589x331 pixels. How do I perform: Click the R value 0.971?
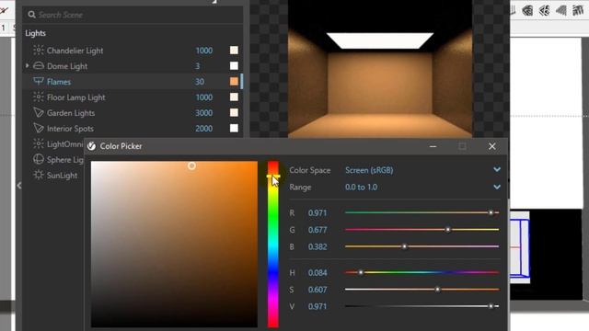tap(318, 212)
